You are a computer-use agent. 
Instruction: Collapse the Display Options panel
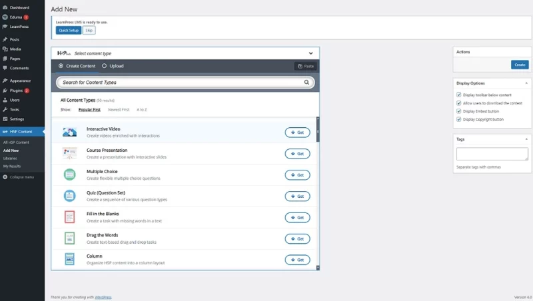tap(524, 83)
